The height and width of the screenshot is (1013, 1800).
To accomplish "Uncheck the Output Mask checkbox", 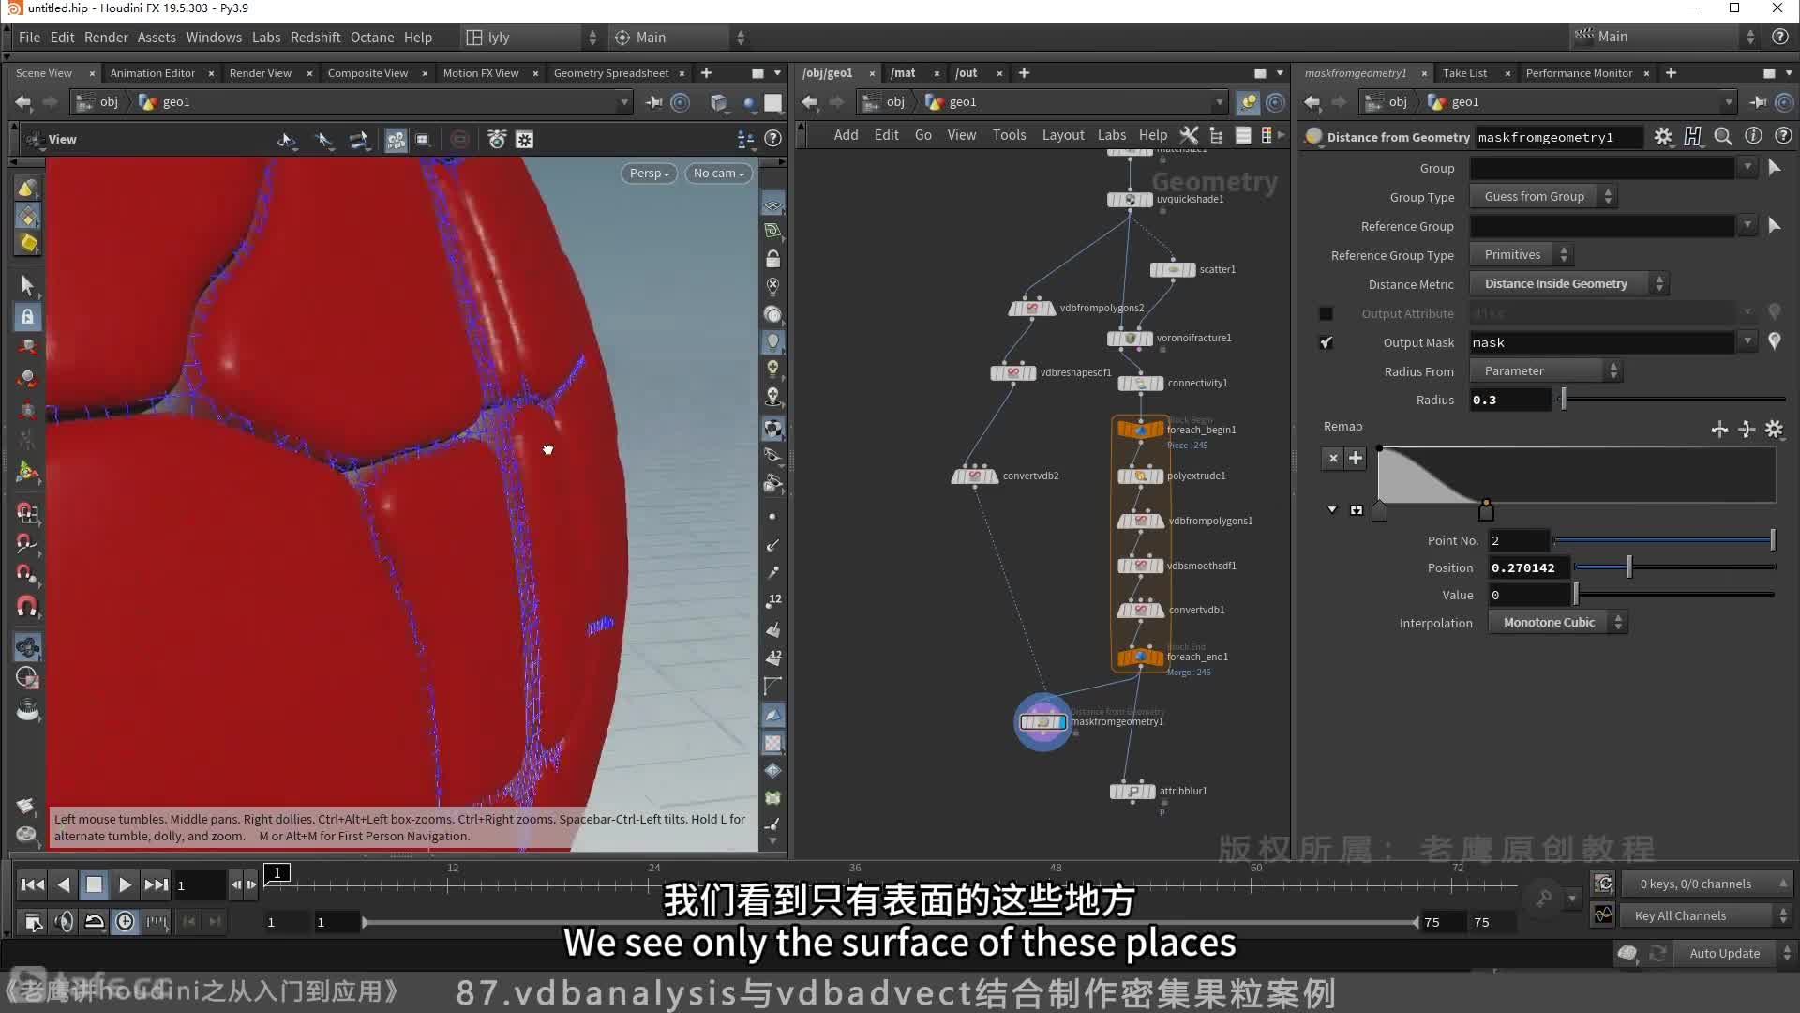I will [x=1326, y=342].
